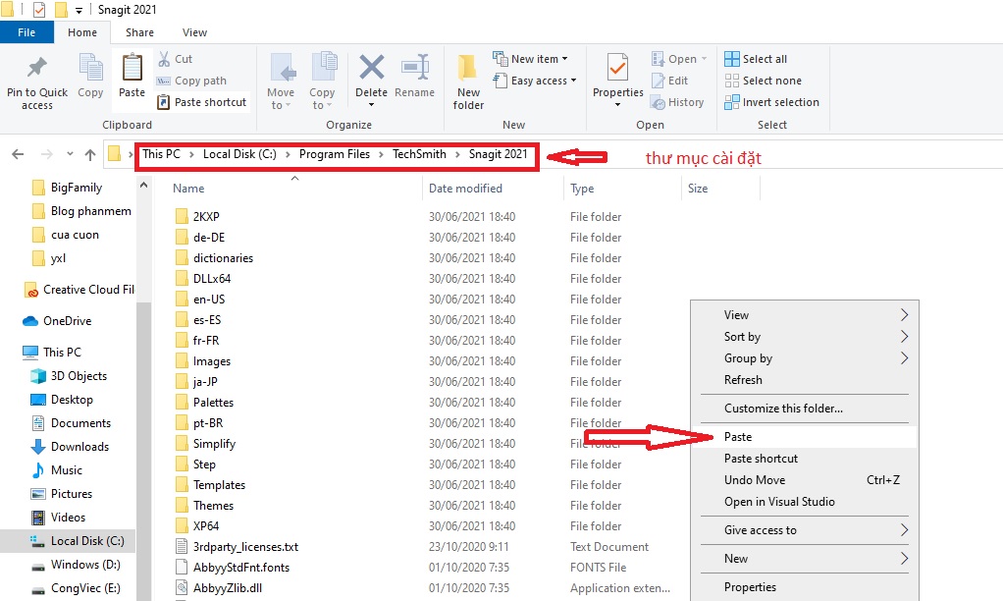Expand the View submenu in context menu
The width and height of the screenshot is (1003, 601).
pos(904,315)
